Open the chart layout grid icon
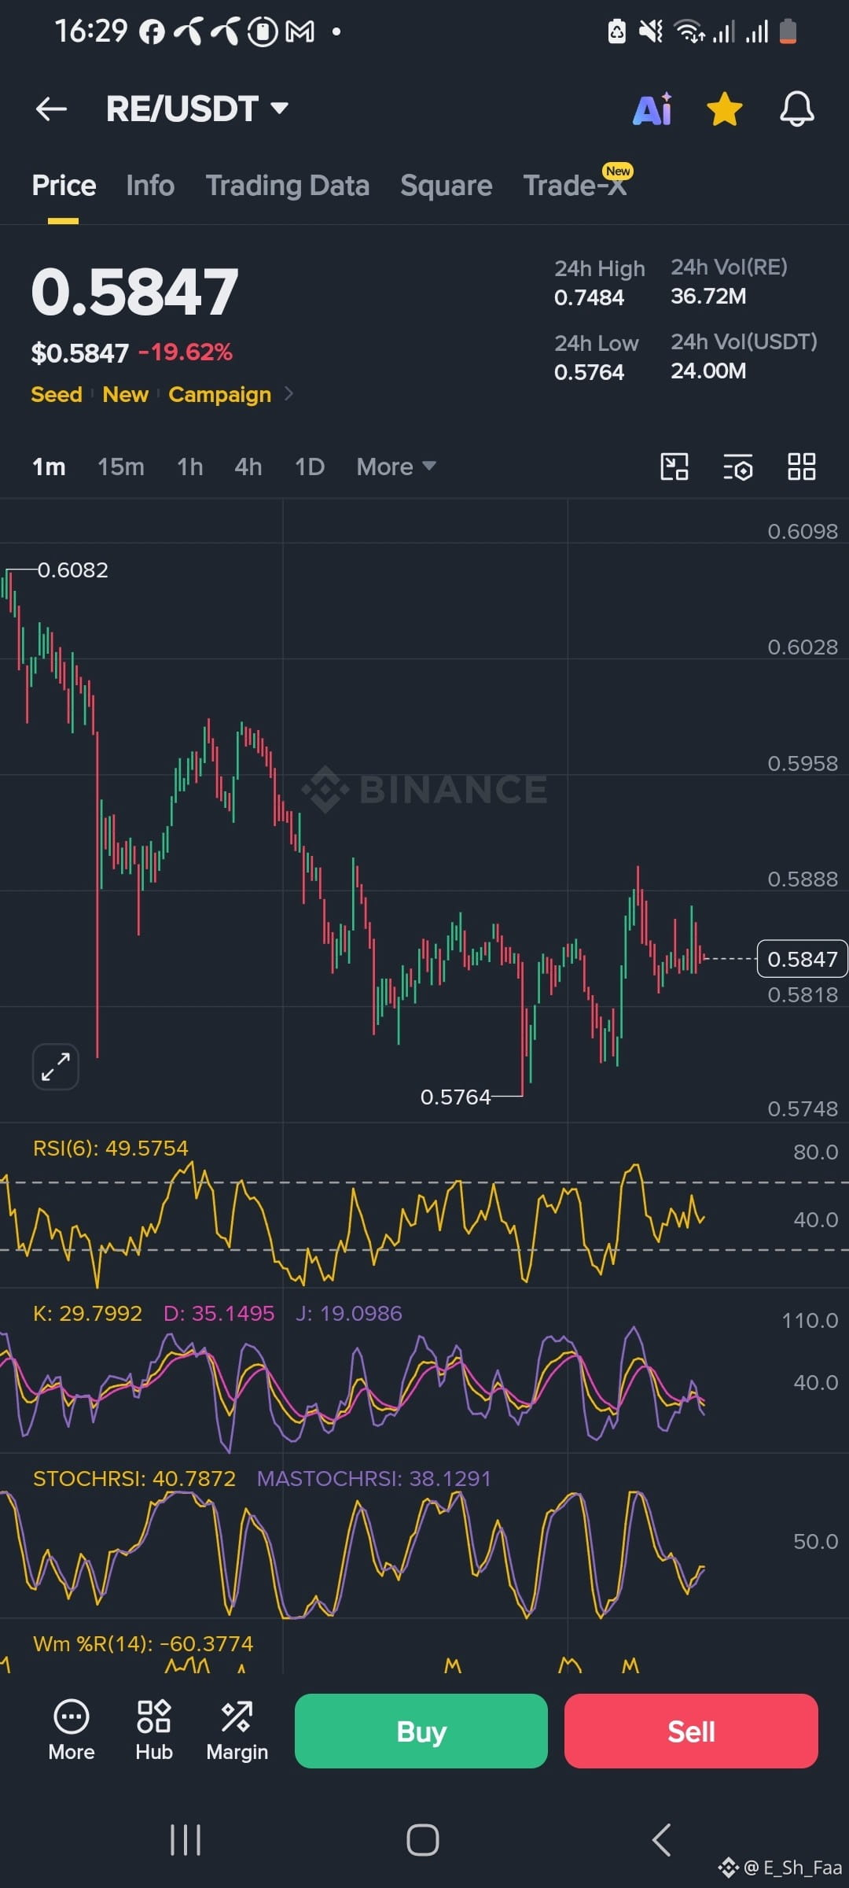849x1888 pixels. (x=802, y=466)
